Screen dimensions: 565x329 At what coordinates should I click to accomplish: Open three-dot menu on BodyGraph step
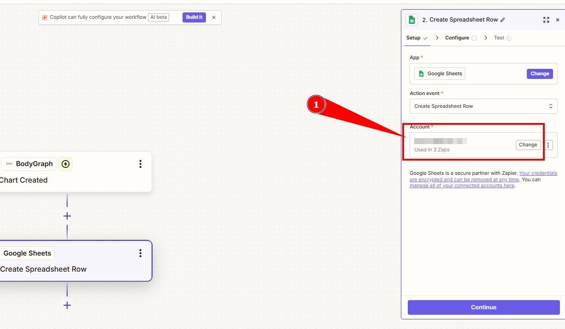coord(140,164)
